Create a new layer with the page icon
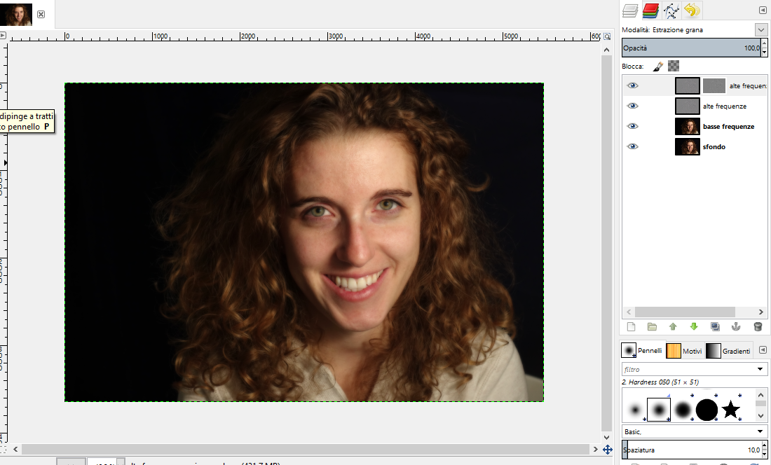Screen dimensions: 771x465 [x=631, y=326]
